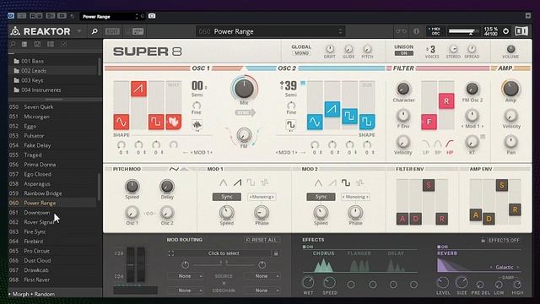
Task: Select the FLANGER effect tab
Action: coord(359,253)
